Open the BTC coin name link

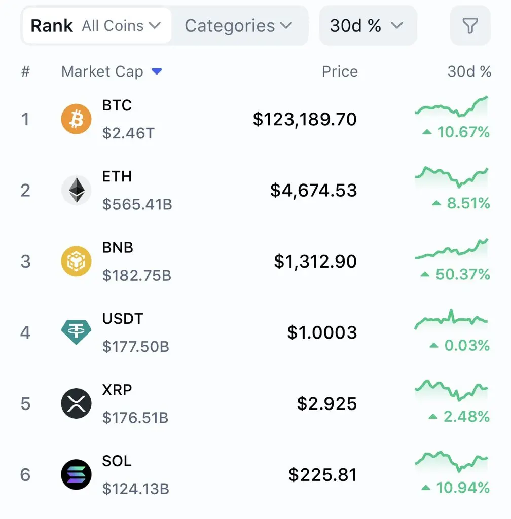point(117,105)
